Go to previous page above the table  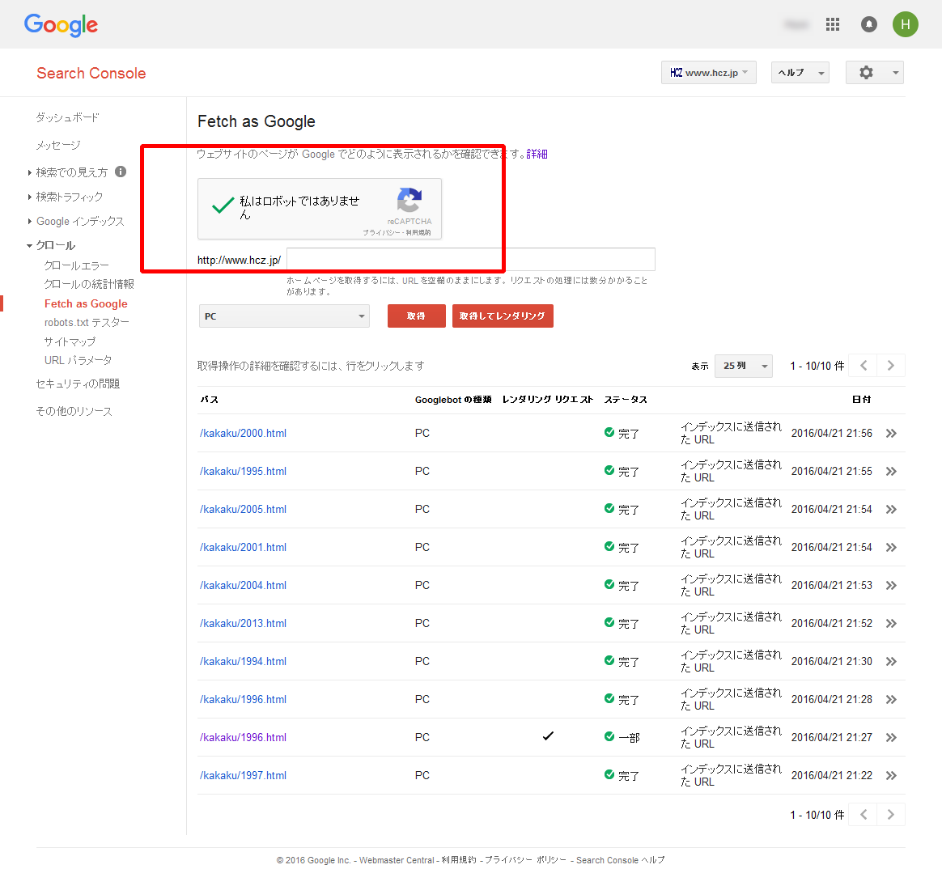click(863, 366)
